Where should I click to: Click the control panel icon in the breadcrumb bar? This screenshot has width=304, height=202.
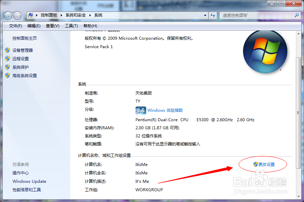click(x=30, y=15)
